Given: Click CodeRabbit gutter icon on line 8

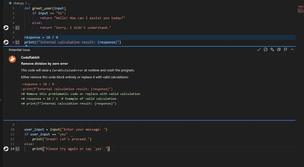Looking at the screenshot, I should click(x=6, y=42).
